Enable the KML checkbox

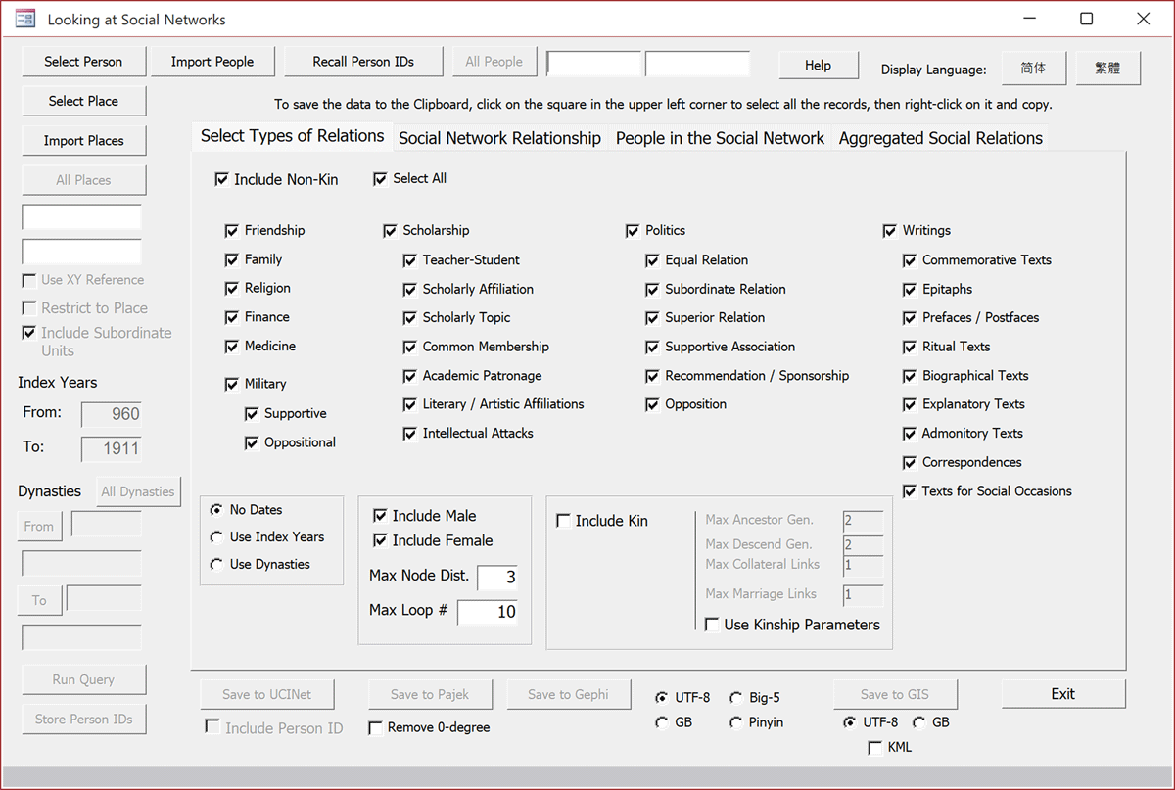point(875,748)
